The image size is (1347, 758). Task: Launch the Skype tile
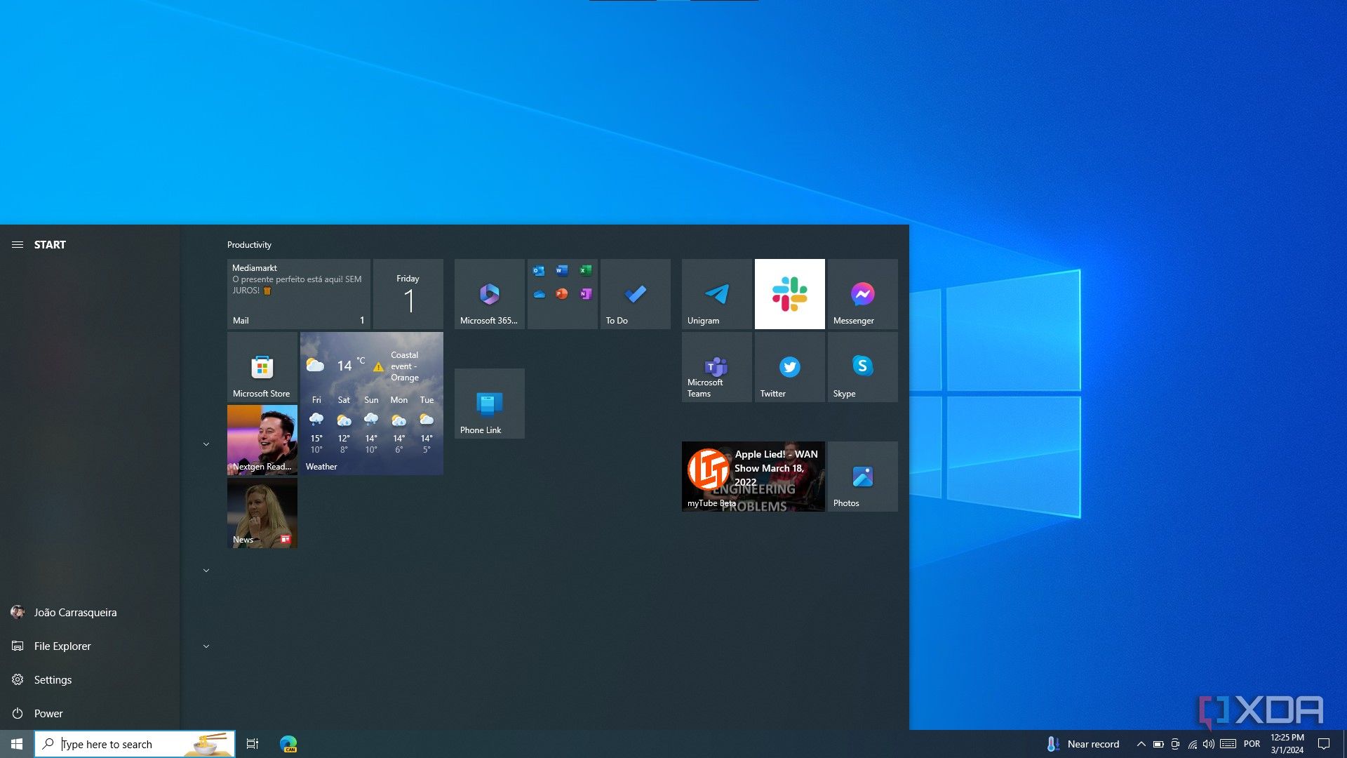pyautogui.click(x=862, y=367)
